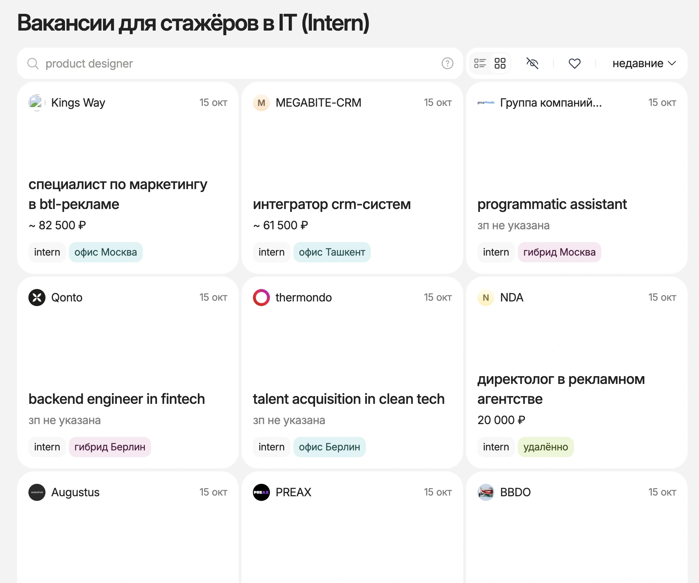Click the NDA avatar icon
The width and height of the screenshot is (699, 583).
tap(486, 298)
